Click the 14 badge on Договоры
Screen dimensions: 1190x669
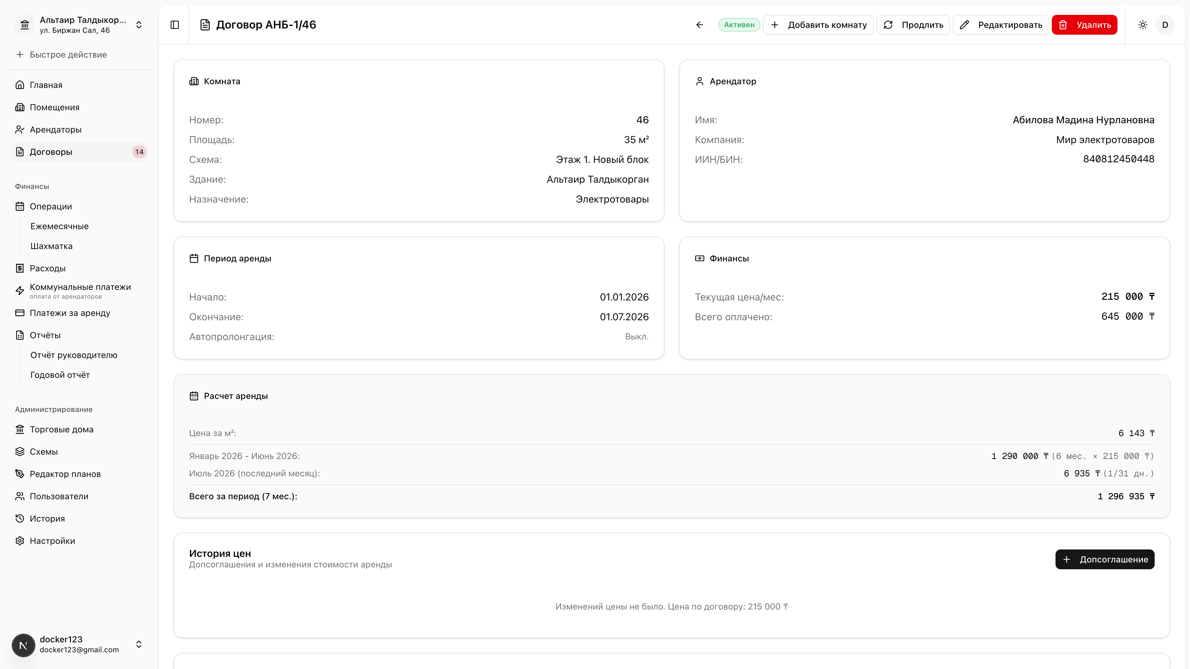tap(139, 152)
